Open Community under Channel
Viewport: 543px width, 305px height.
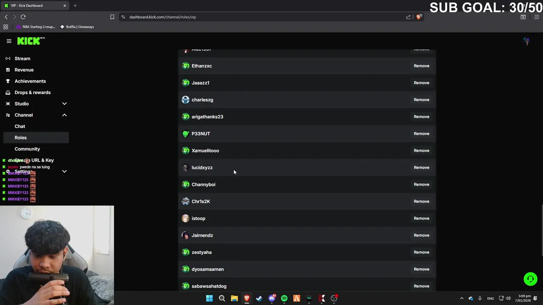click(x=36, y=149)
